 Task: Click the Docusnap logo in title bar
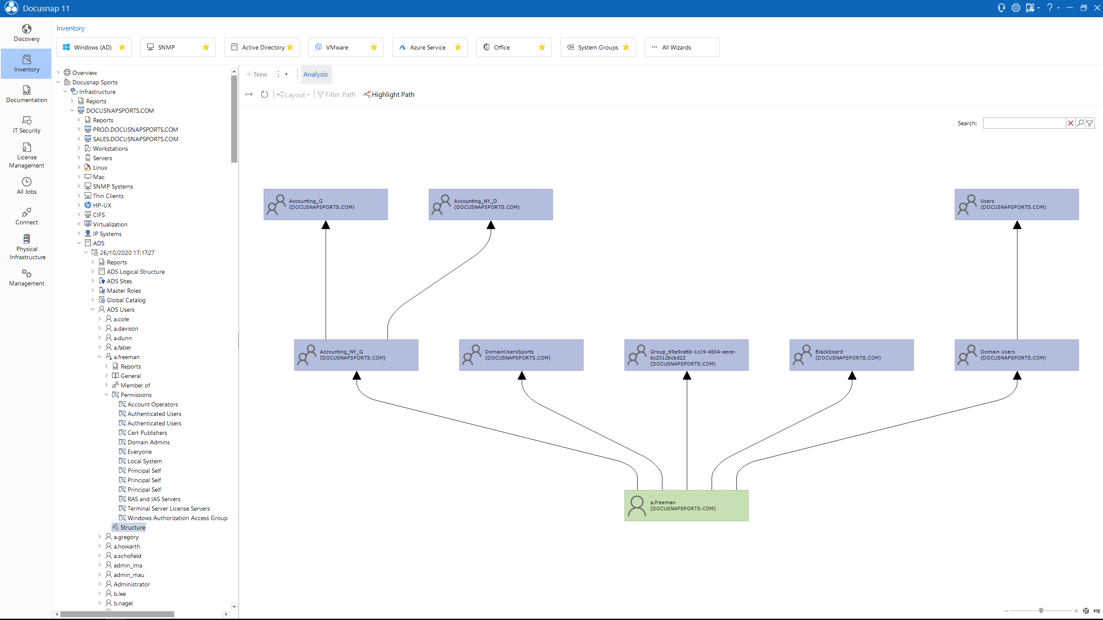(x=11, y=8)
